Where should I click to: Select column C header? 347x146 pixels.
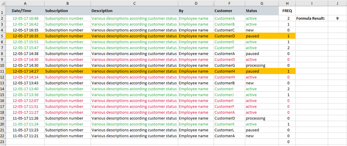click(x=134, y=3)
